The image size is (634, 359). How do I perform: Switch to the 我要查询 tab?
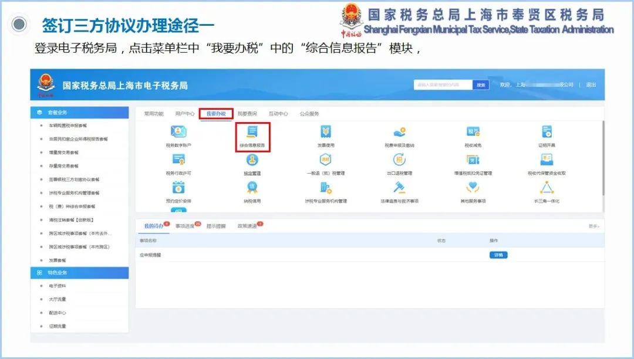247,114
